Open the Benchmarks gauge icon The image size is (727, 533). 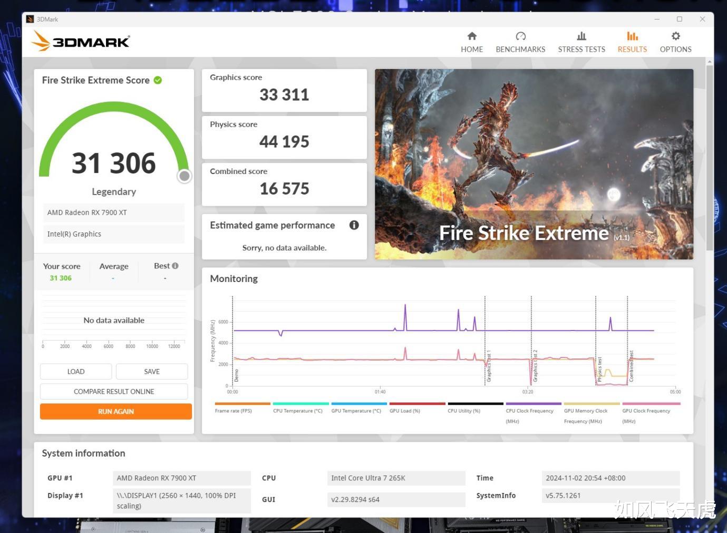(x=520, y=36)
